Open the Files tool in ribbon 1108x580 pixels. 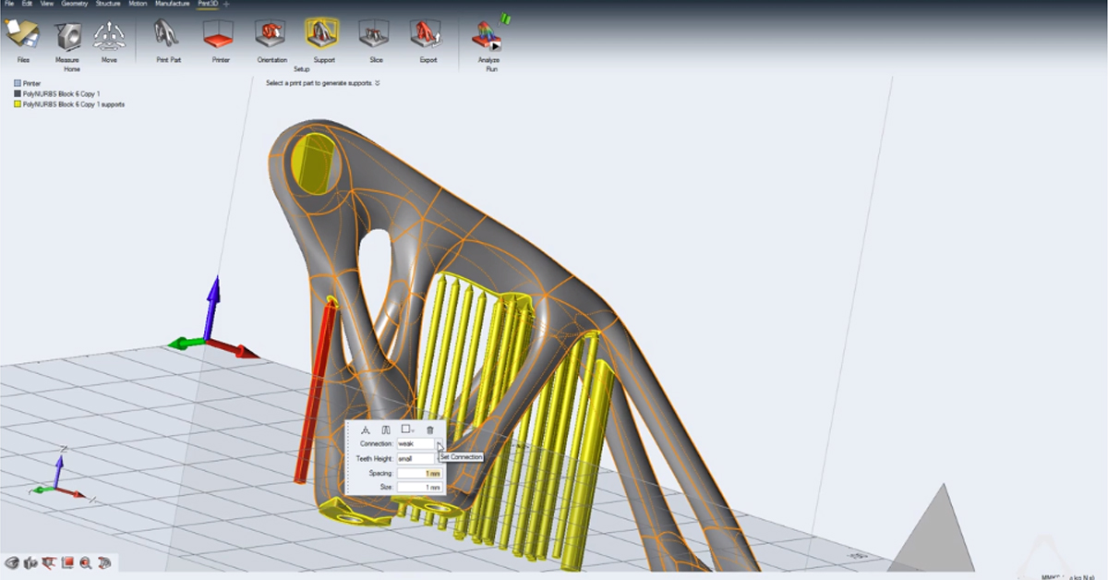(x=23, y=35)
